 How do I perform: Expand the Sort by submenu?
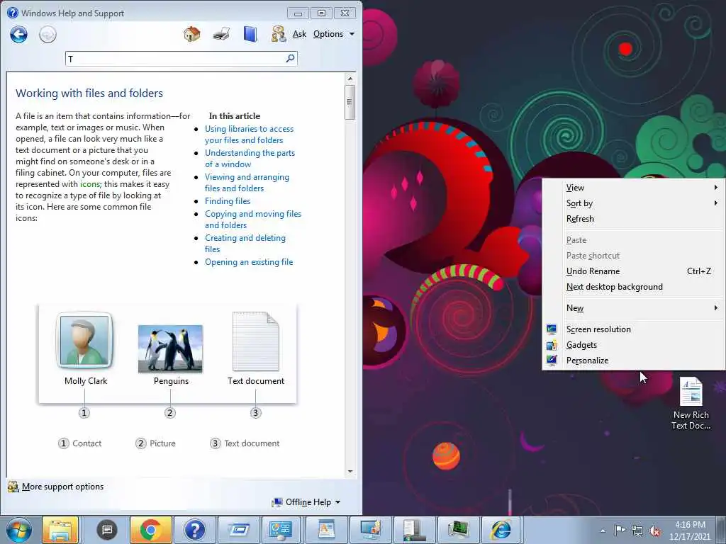(x=632, y=203)
